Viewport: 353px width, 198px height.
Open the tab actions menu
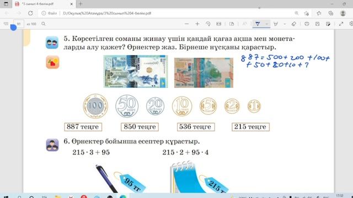click(6, 4)
